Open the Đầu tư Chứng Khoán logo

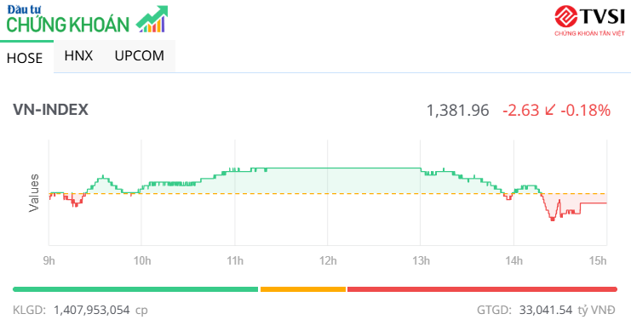87,19
